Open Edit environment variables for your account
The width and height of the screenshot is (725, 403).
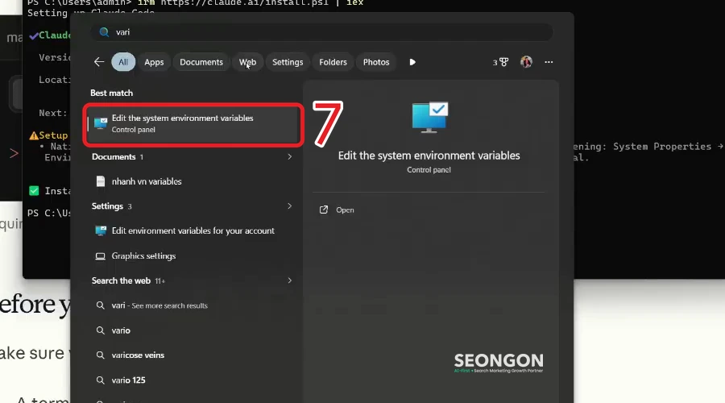coord(193,231)
